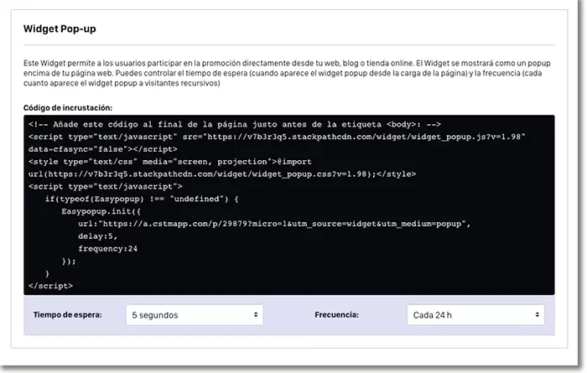
Task: Click the 'Easypopup.init({' code line
Action: click(101, 211)
